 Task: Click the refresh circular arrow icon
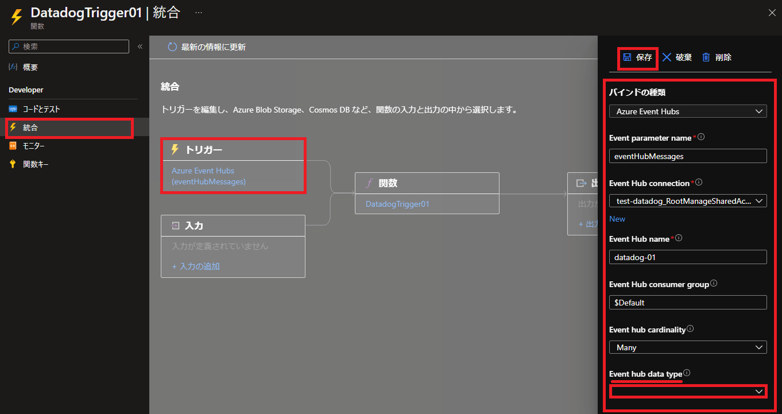click(172, 47)
